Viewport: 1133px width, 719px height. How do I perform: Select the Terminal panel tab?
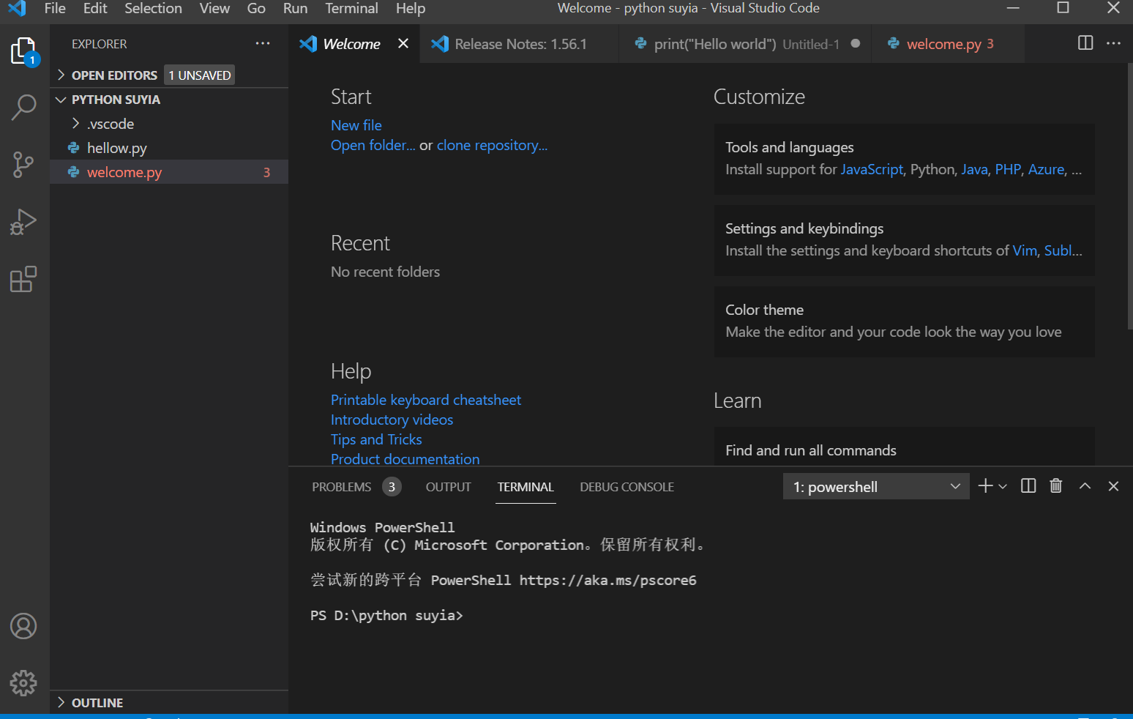526,487
